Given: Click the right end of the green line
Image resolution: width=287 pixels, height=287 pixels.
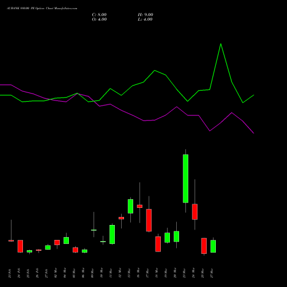Looking at the screenshot, I should [x=254, y=95].
